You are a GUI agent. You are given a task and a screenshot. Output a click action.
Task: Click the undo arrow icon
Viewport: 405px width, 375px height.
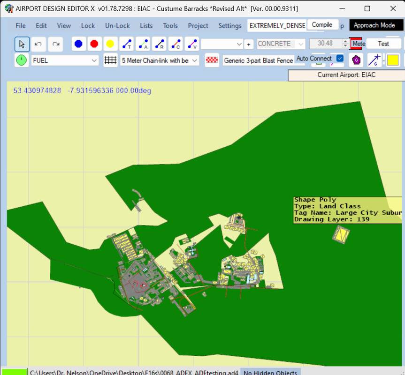[38, 44]
